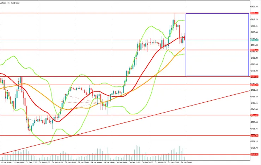The height and width of the screenshot is (165, 261).
Task: Click the 2794.50 price scale label
Action: [254, 45]
